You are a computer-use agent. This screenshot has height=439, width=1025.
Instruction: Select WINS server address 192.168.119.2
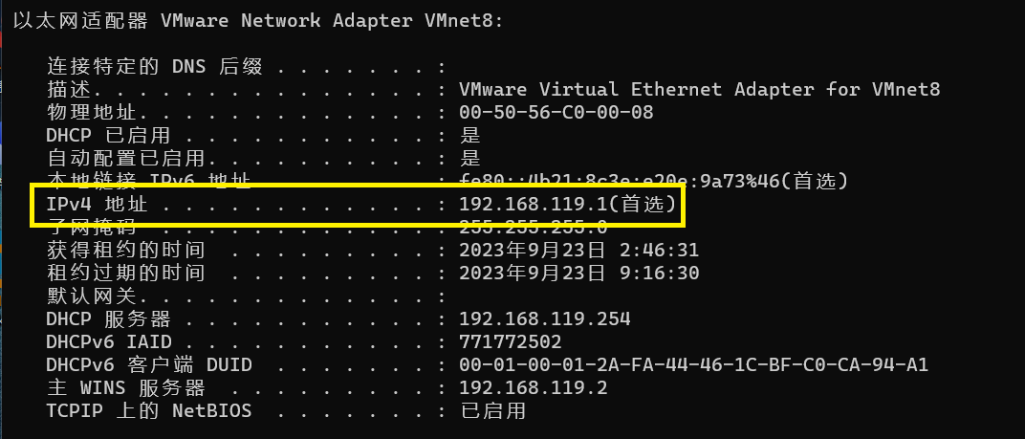coord(533,388)
